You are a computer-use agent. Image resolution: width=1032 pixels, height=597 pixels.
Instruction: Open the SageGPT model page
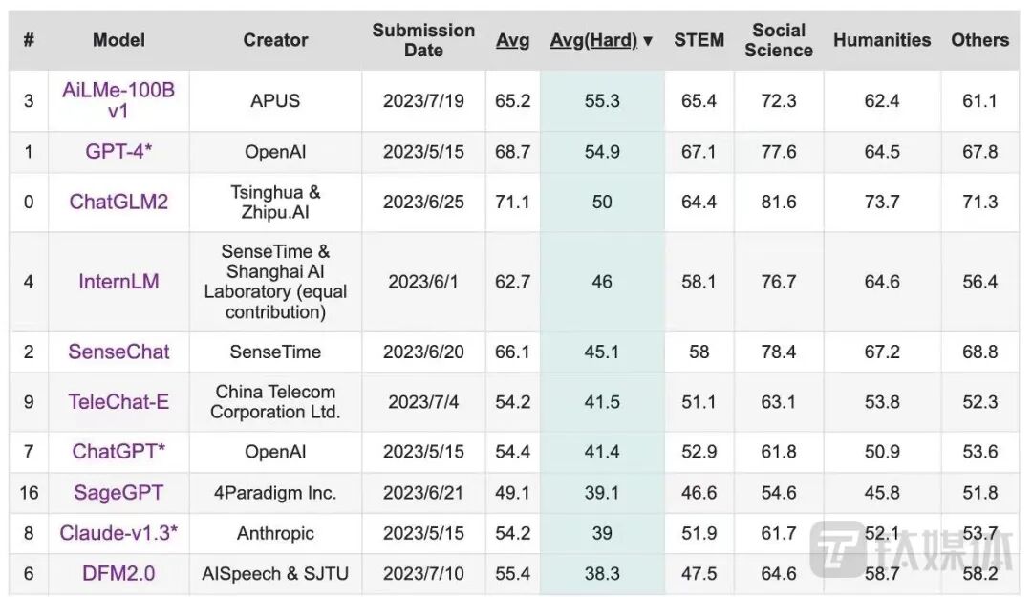118,493
